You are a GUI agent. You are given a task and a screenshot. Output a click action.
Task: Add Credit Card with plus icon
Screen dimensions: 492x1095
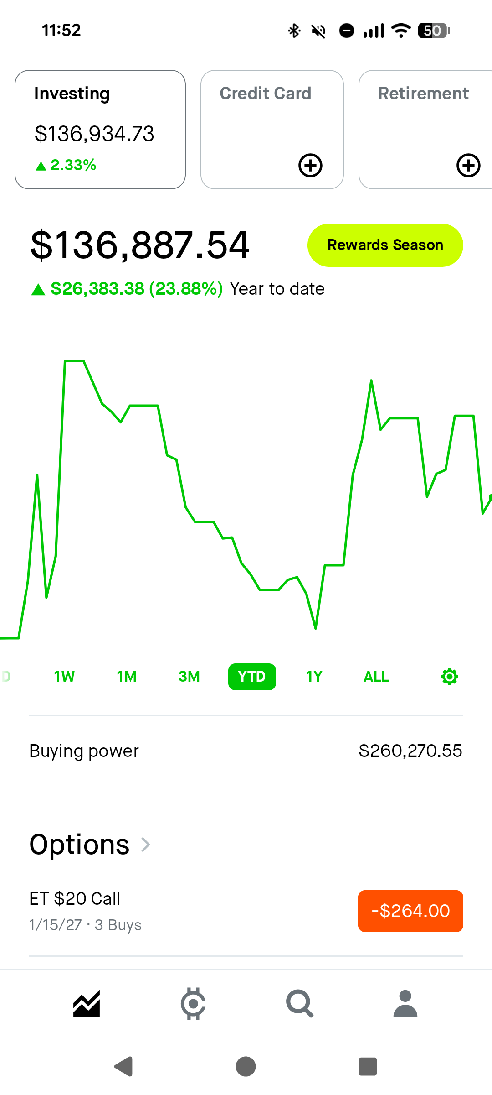click(x=310, y=165)
